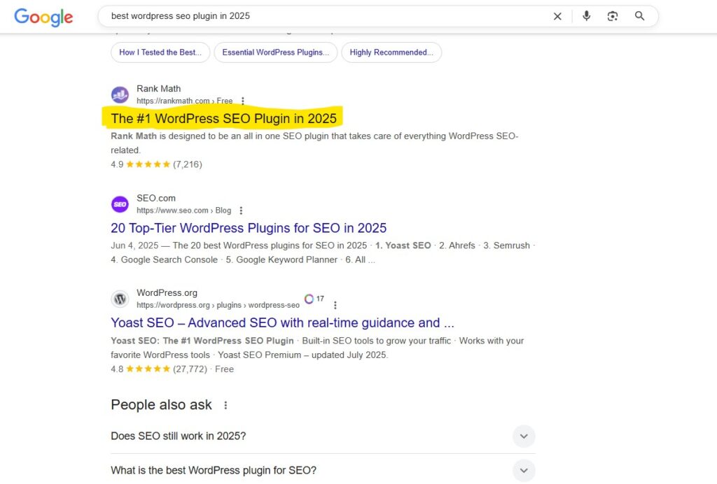Image resolution: width=717 pixels, height=484 pixels.
Task: Submit search with the magnifying glass icon
Action: click(x=640, y=16)
